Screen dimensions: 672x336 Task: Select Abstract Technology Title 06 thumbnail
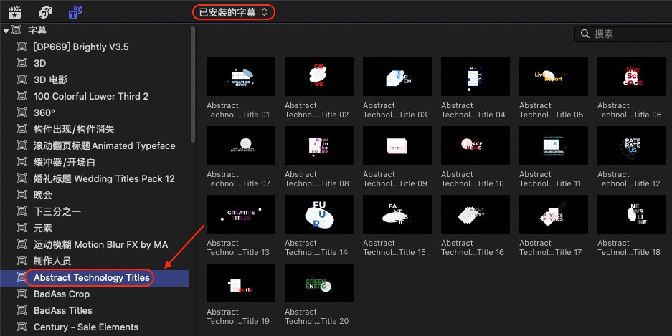(x=632, y=77)
